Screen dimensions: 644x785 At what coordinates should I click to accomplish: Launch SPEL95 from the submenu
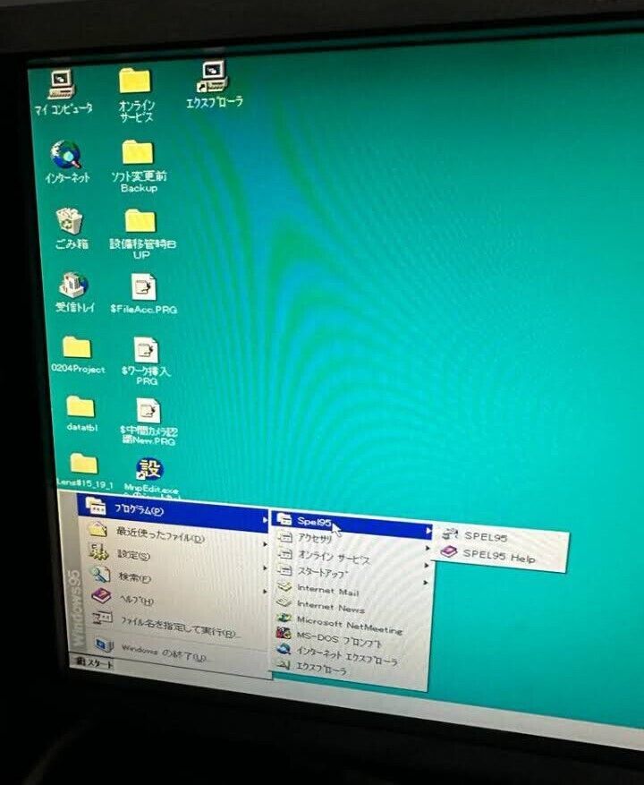point(499,537)
